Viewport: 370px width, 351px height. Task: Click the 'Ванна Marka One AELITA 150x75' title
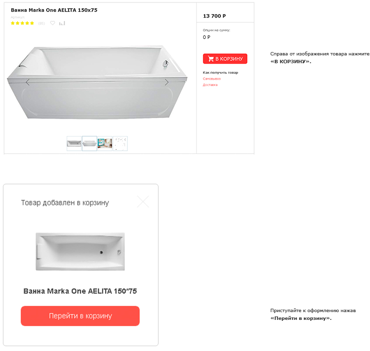54,10
